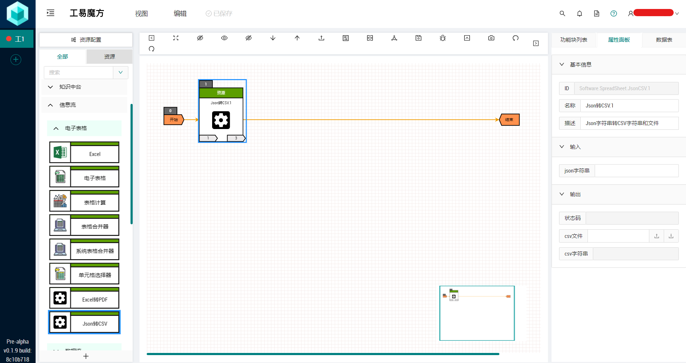Open the search filter dropdown arrow
The width and height of the screenshot is (686, 363).
pos(121,73)
